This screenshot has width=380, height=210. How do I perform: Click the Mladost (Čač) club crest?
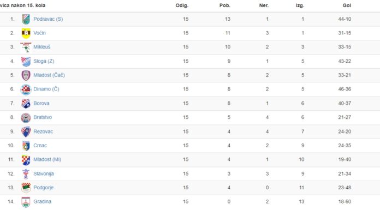tap(26, 75)
